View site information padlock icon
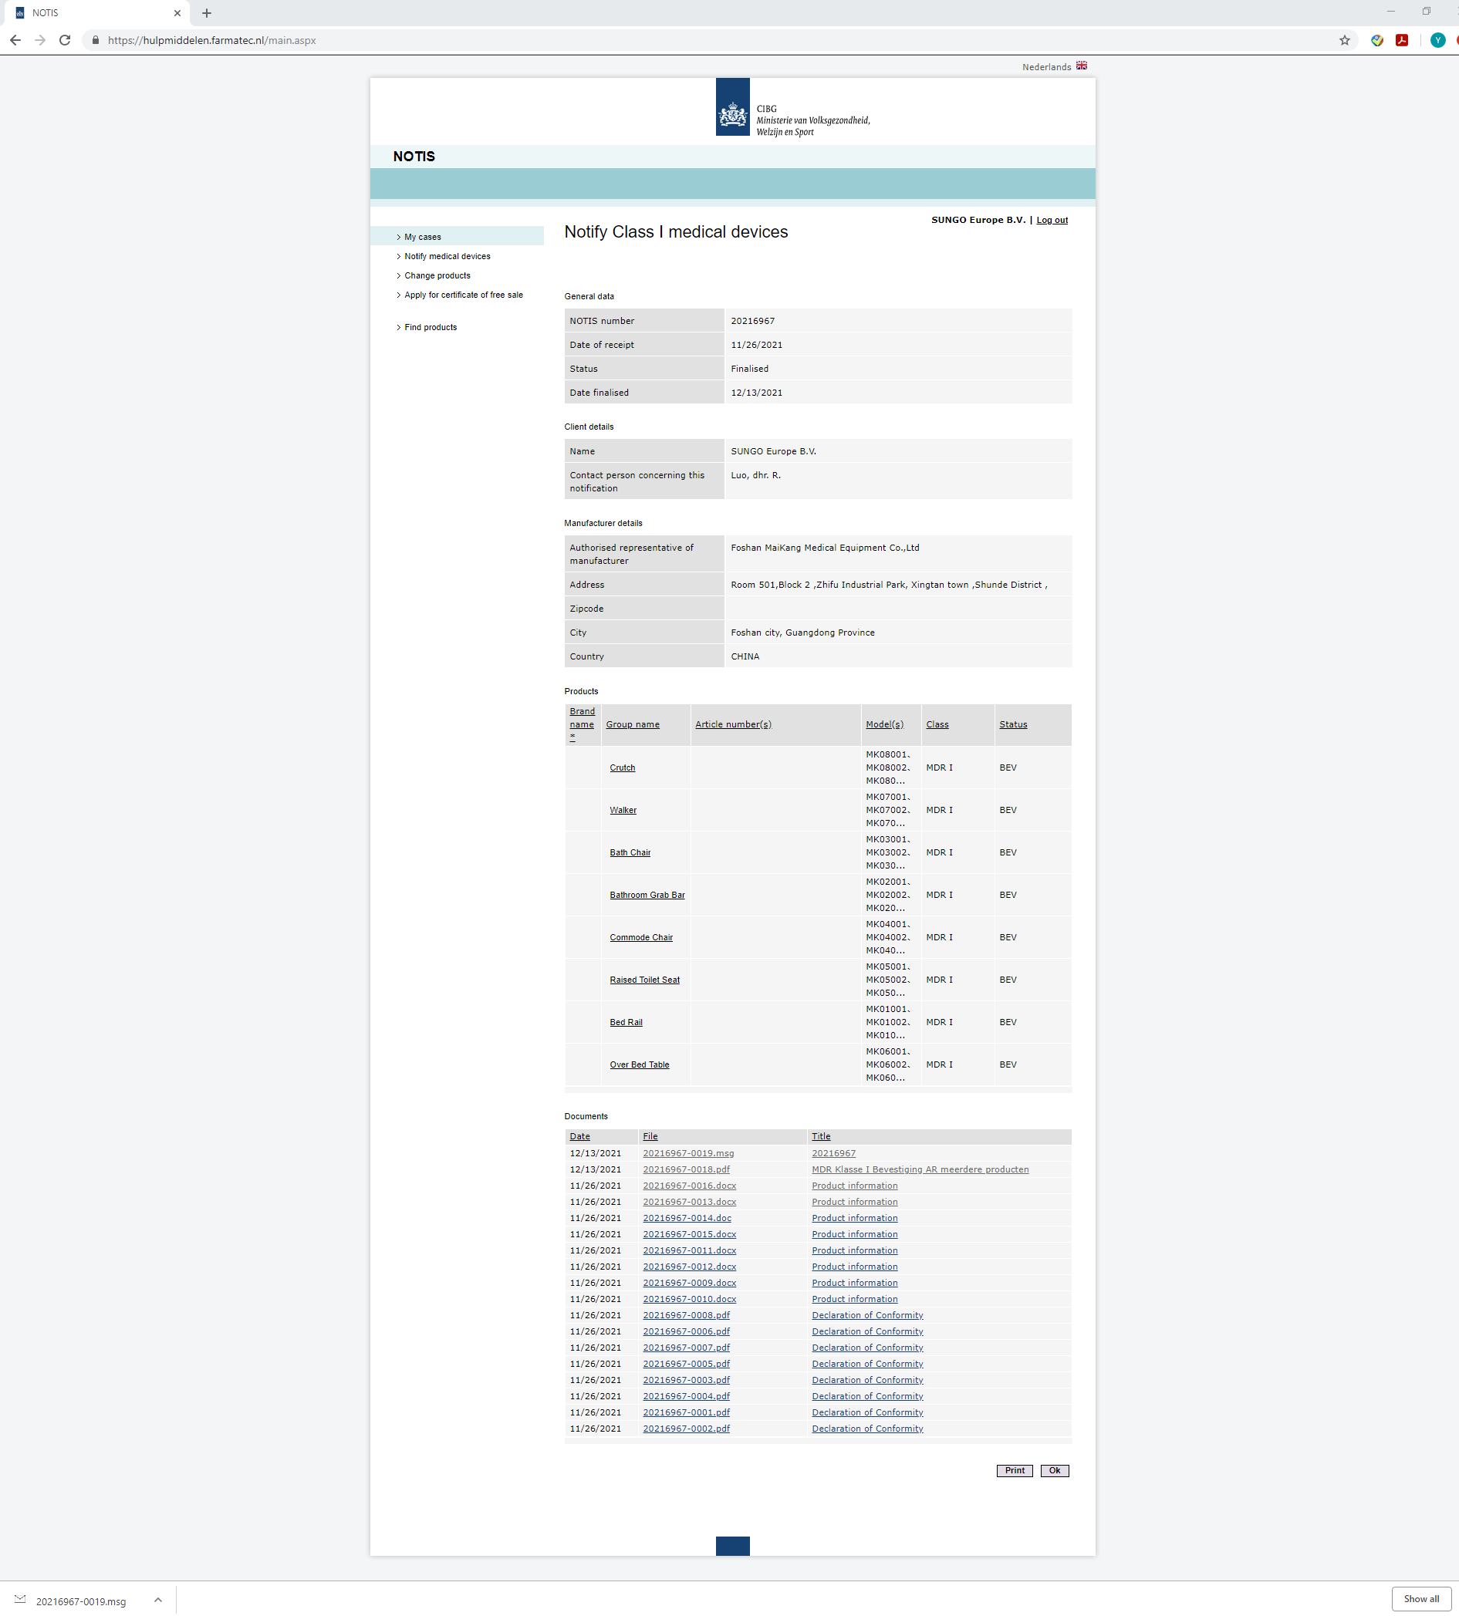 [96, 40]
